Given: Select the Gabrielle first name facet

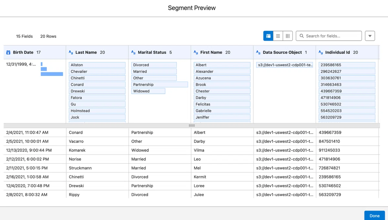Looking at the screenshot, I should [222, 111].
